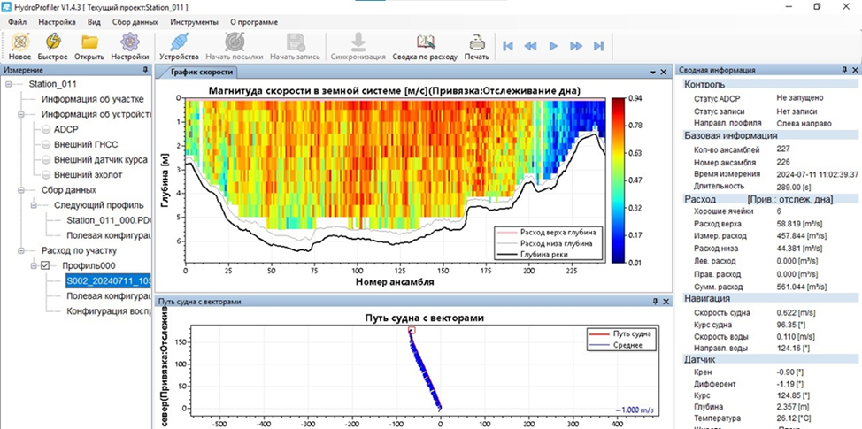The image size is (862, 429).
Task: Open a project with the Открыть folder icon
Action: (x=89, y=42)
